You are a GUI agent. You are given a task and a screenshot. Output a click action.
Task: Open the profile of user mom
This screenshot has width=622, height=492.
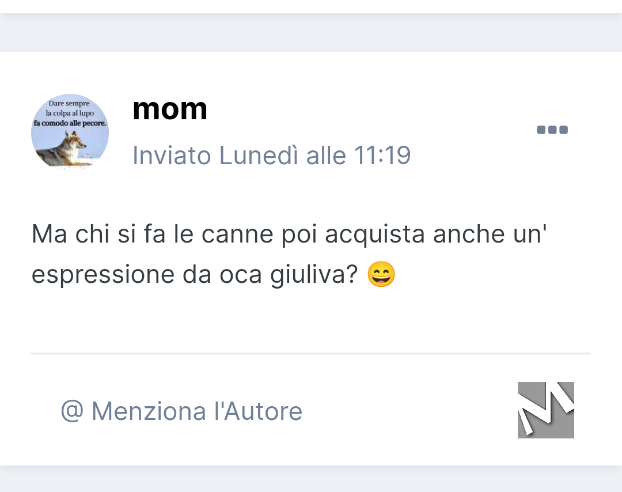tap(170, 109)
